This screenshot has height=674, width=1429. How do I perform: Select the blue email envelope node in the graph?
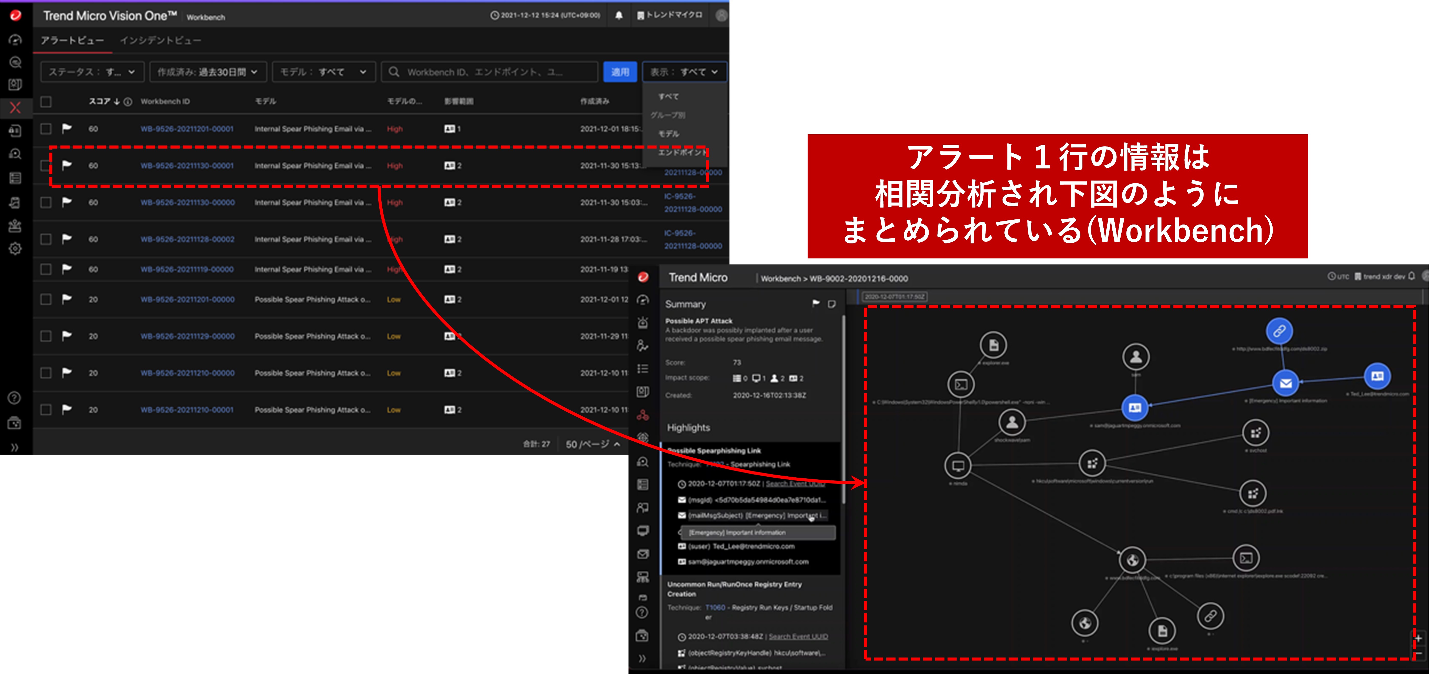pyautogui.click(x=1285, y=383)
